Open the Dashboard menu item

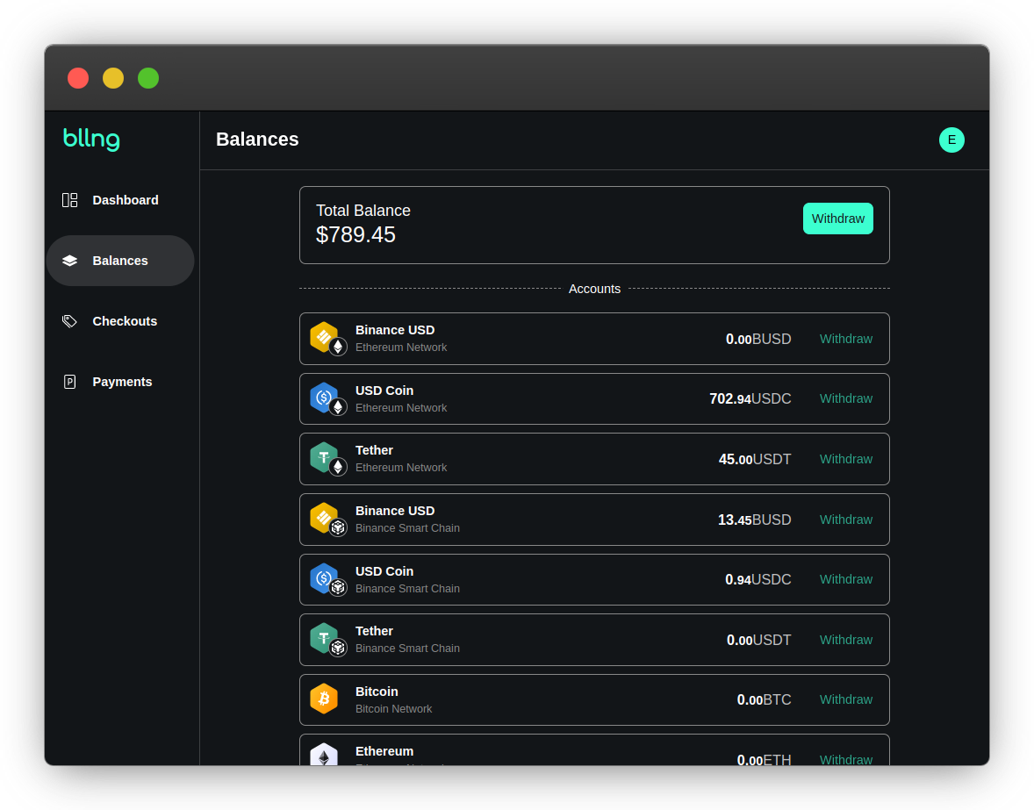120,200
